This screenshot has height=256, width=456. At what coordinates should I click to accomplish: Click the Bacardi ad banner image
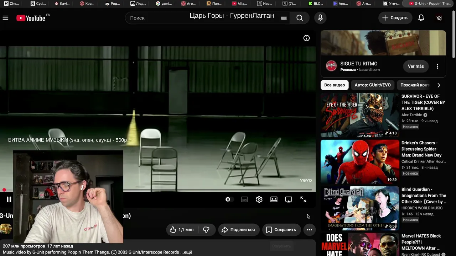click(x=383, y=43)
